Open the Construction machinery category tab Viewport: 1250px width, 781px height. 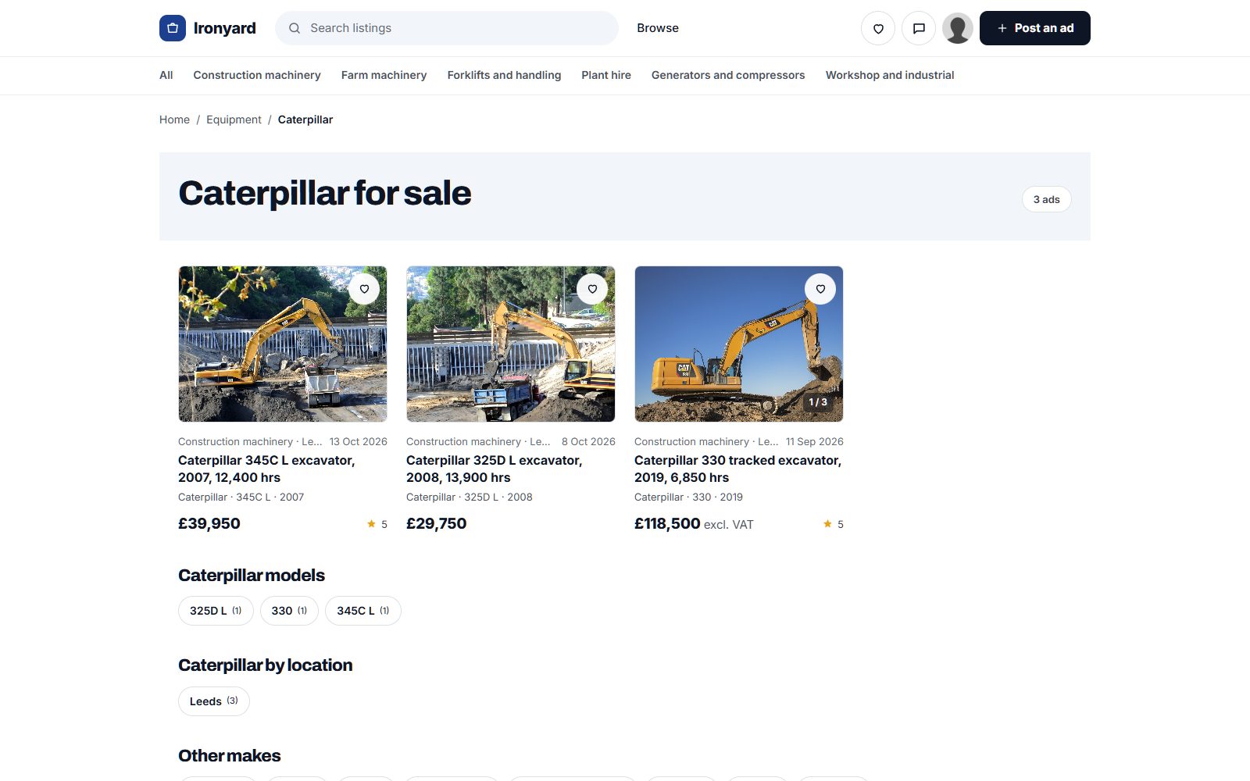(x=257, y=75)
